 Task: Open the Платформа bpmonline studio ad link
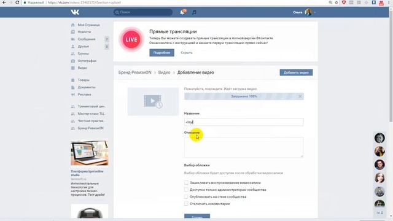[87, 173]
